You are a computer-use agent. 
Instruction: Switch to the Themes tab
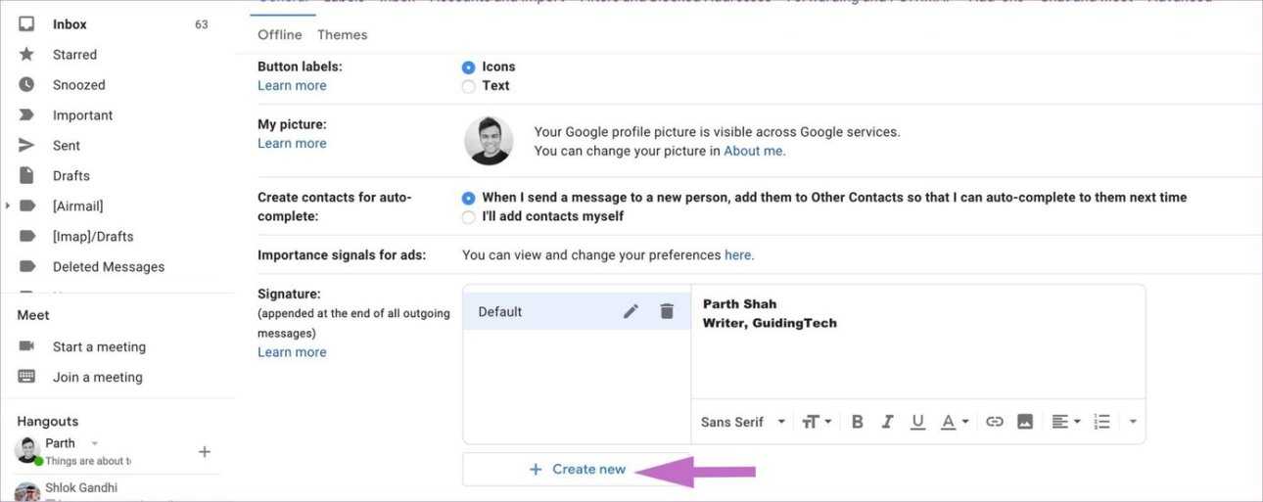[x=342, y=34]
